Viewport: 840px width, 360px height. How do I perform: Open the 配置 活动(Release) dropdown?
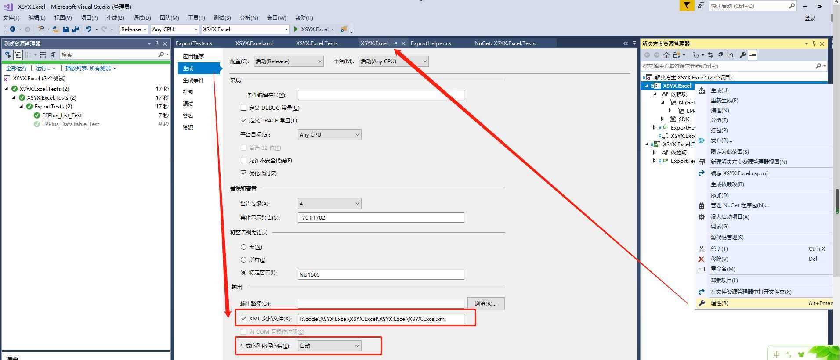289,61
